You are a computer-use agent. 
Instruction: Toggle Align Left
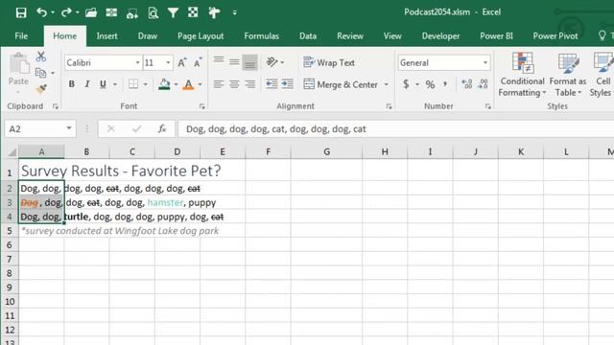[219, 84]
